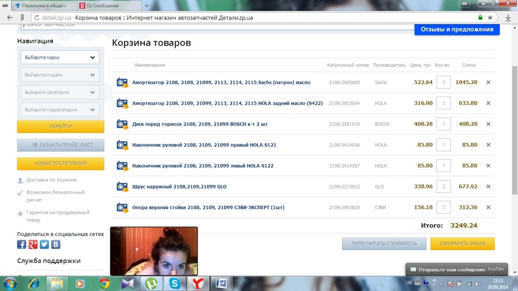Click volume icon in system tray
Screen dimensions: 518x291
tap(478, 284)
